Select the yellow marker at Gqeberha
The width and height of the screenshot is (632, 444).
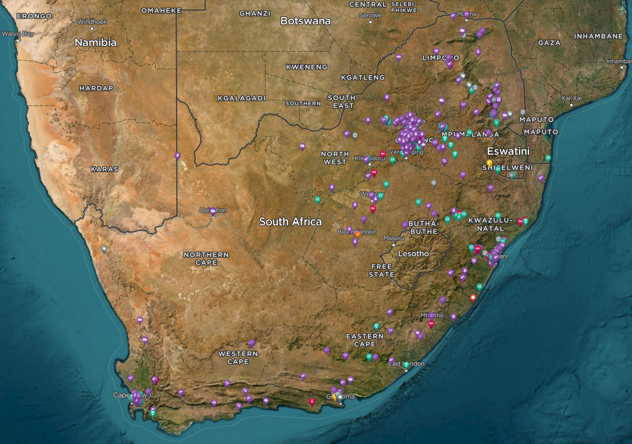click(334, 397)
